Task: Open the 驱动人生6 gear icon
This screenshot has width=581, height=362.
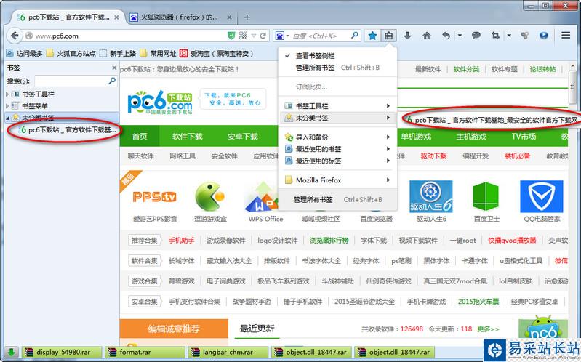Action: pyautogui.click(x=431, y=196)
